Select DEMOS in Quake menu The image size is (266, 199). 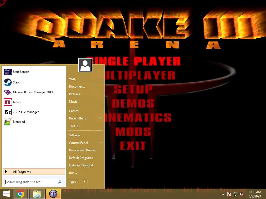pyautogui.click(x=133, y=103)
